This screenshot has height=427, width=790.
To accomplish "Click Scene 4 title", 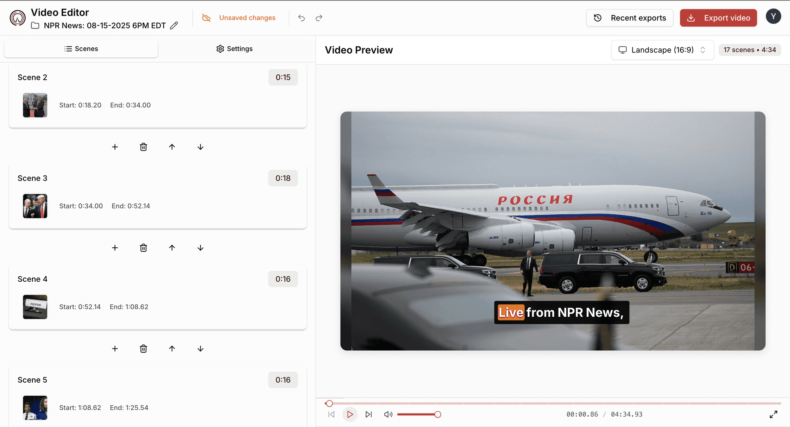I will (x=32, y=279).
